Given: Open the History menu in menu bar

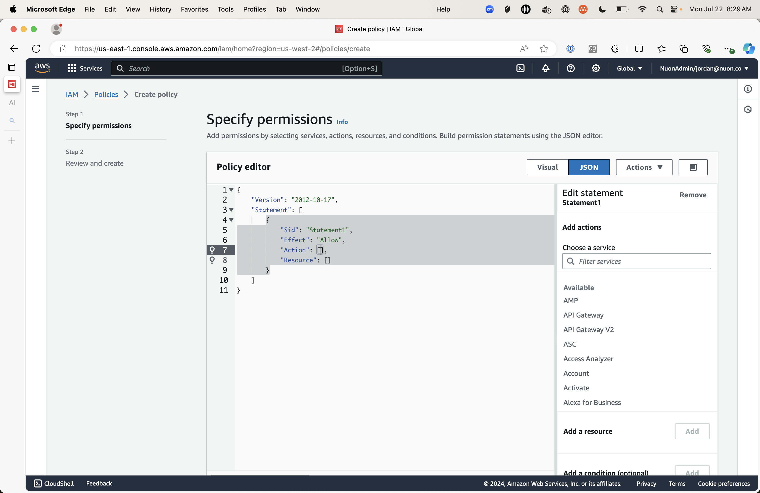Looking at the screenshot, I should 160,9.
